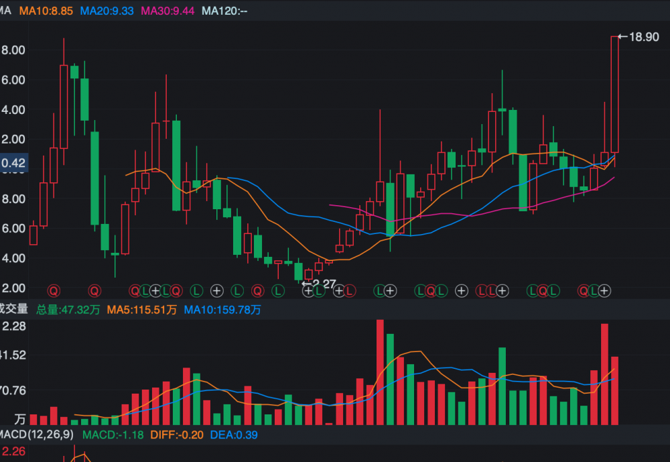670x462 pixels.
Task: Open the rightmost green L marker
Action: pyautogui.click(x=594, y=290)
